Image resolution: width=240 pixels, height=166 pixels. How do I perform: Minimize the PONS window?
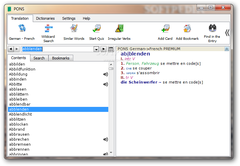pyautogui.click(x=202, y=7)
